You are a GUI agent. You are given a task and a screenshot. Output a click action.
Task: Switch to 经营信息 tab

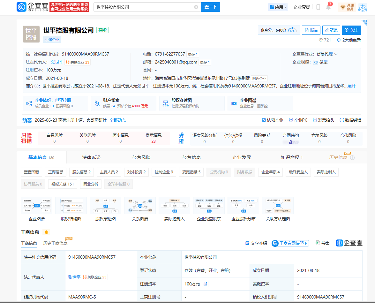(191, 157)
